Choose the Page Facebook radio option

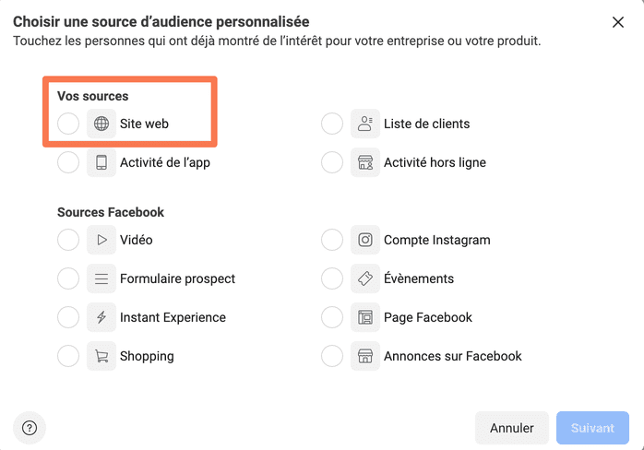click(332, 317)
